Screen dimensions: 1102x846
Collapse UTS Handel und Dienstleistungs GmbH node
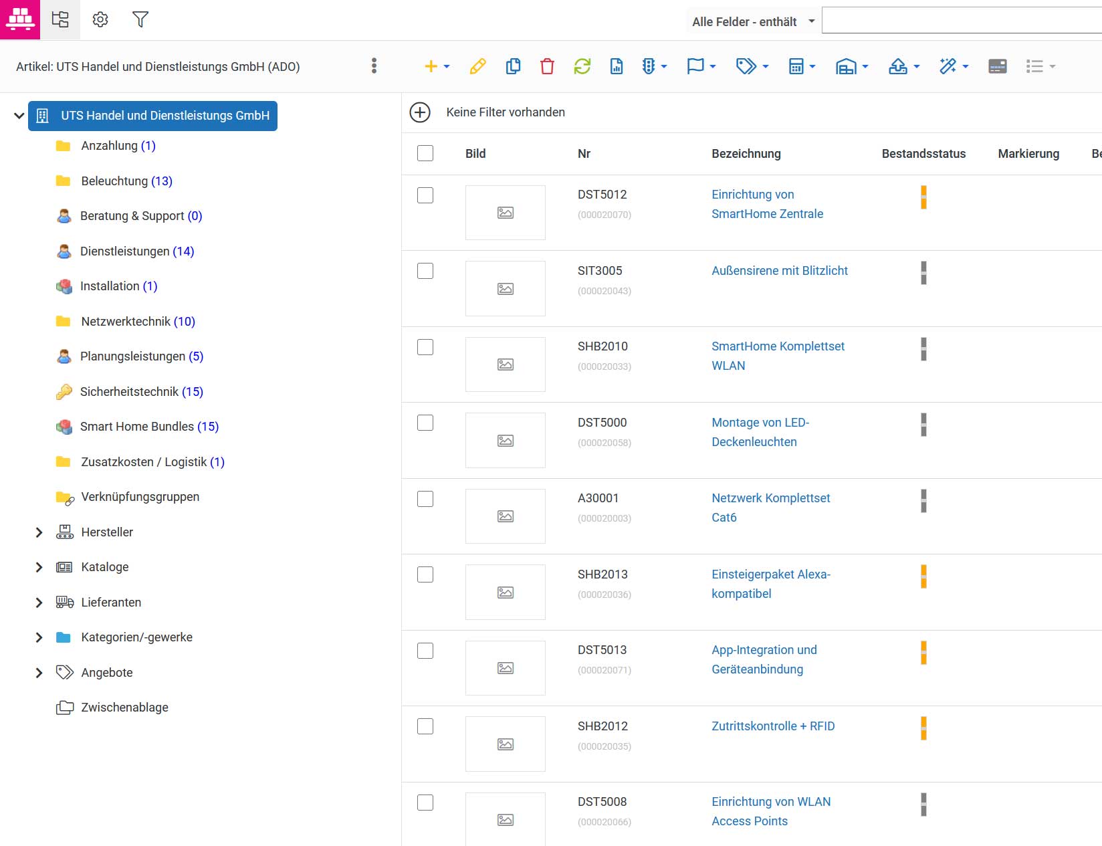19,116
